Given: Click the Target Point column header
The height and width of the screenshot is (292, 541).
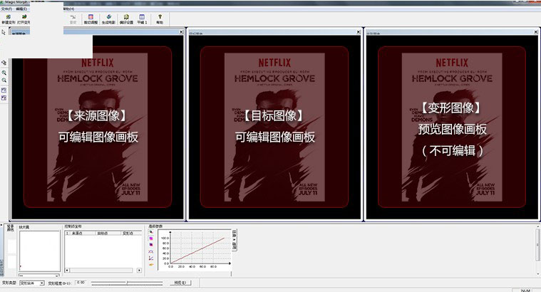Looking at the screenshot, I should (x=108, y=233).
